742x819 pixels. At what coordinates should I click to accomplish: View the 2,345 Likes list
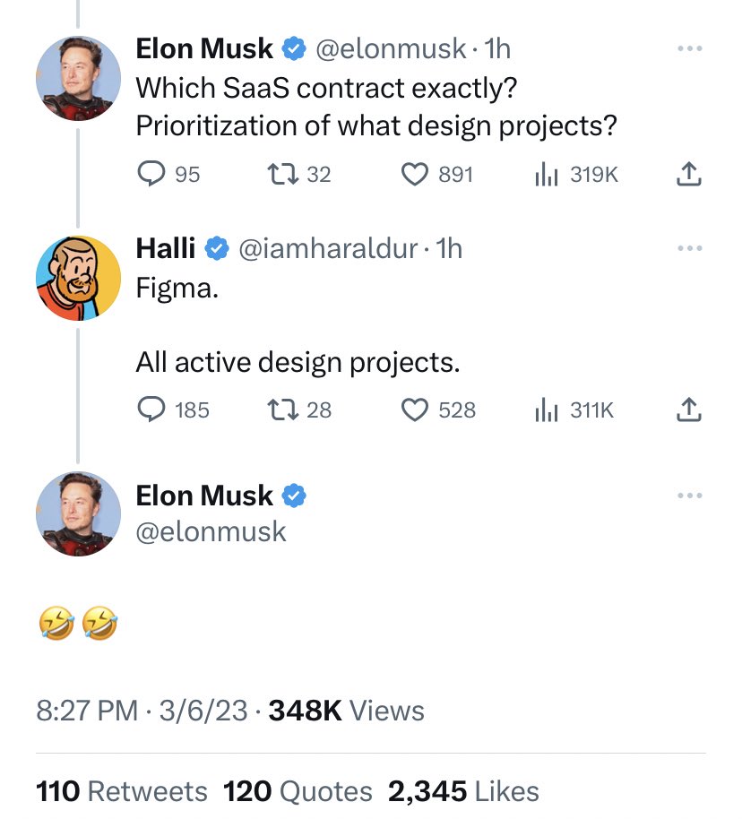pyautogui.click(x=463, y=791)
